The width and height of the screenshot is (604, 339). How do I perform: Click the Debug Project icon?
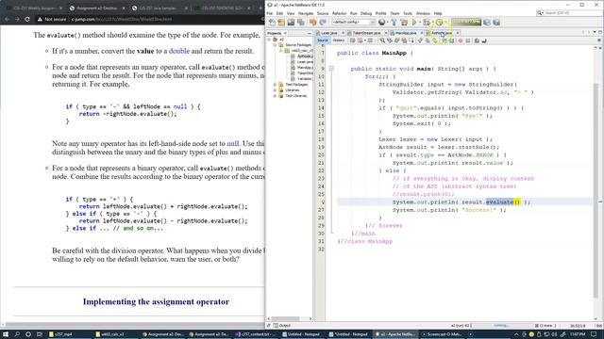pyautogui.click(x=427, y=23)
